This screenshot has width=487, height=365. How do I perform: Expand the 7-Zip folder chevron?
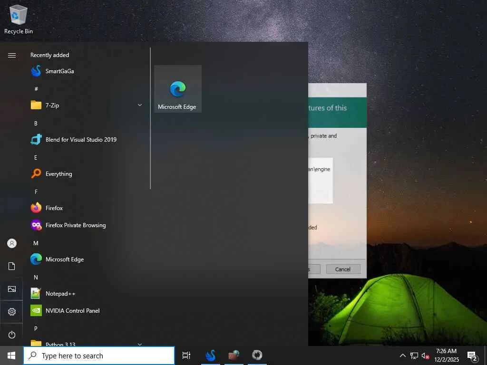point(140,105)
